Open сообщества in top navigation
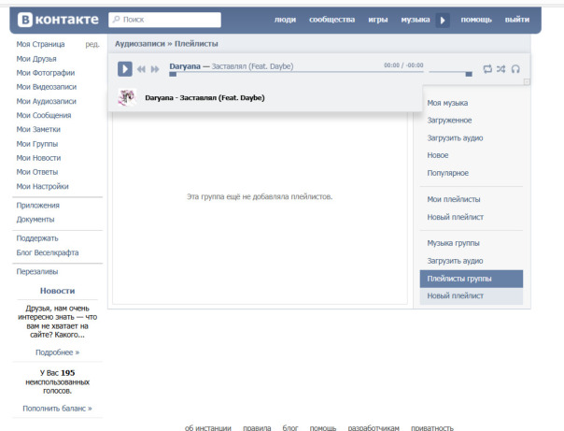Image resolution: width=564 pixels, height=431 pixels. (332, 20)
